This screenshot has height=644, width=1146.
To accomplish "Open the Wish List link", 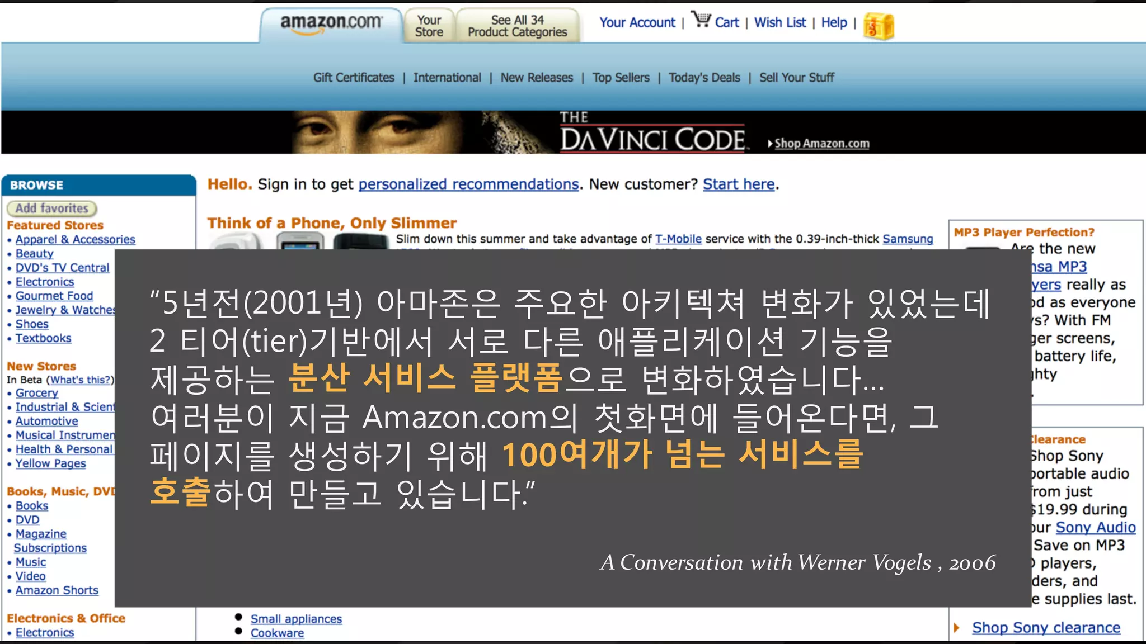I will point(780,22).
